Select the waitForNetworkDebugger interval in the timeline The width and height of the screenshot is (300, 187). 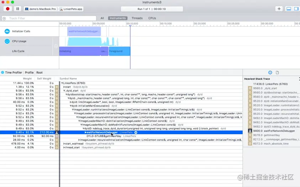tap(84, 31)
